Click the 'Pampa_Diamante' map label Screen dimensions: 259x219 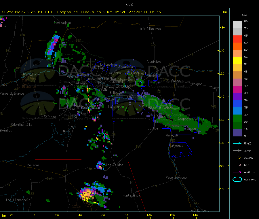pos(12,94)
